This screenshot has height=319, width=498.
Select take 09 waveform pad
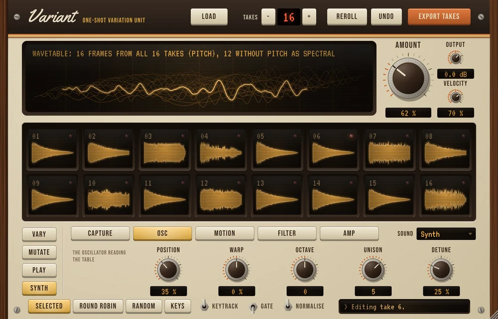[x=52, y=195]
